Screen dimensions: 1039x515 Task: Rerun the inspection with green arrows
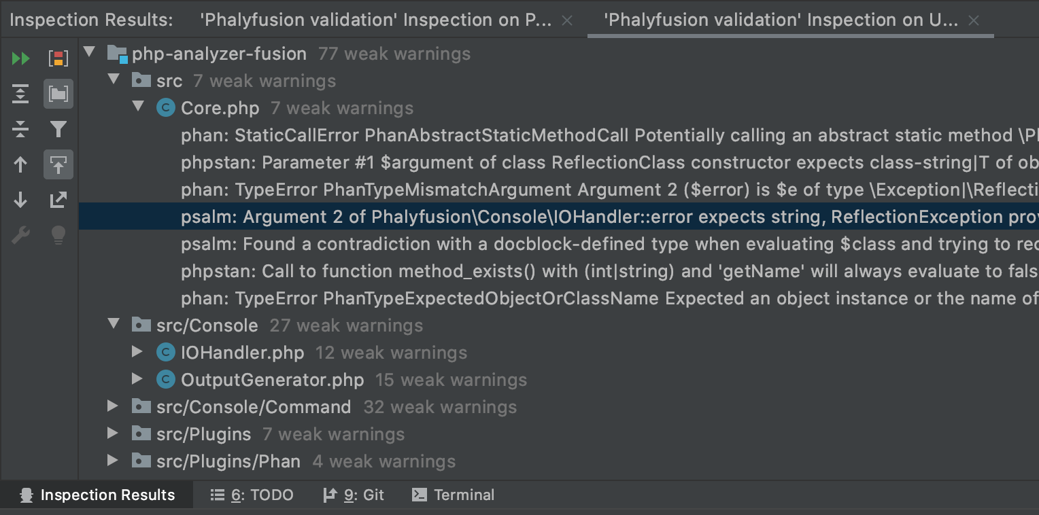pyautogui.click(x=21, y=58)
